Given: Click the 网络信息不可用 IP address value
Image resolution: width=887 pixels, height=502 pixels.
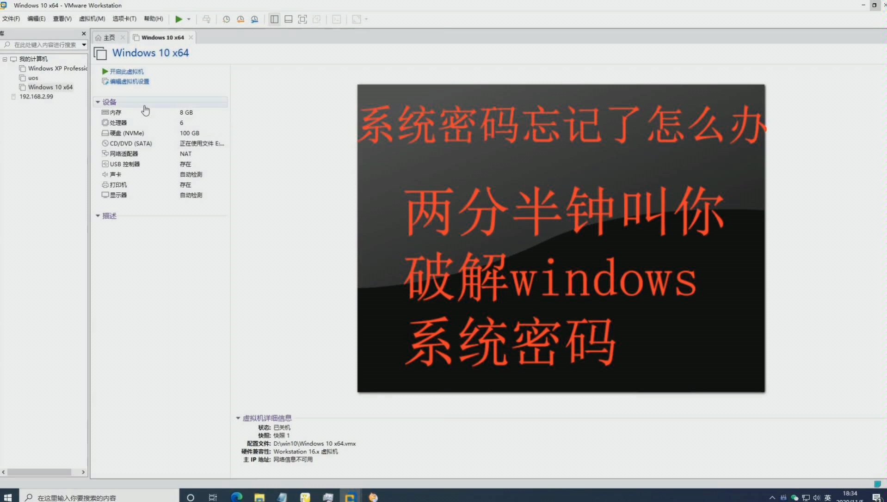Looking at the screenshot, I should coord(293,460).
